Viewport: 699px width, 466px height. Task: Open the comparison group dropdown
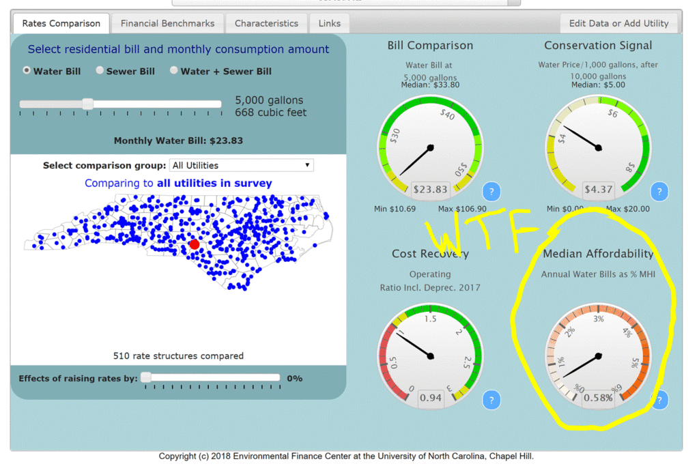coord(242,165)
